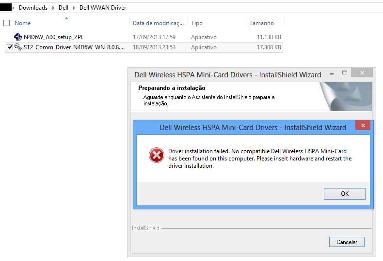Click the 17/09/2013 17:59 date cell
Screen dimensions: 383x261
(154, 37)
